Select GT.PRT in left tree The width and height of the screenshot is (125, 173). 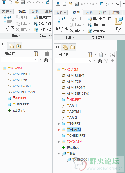point(21,98)
